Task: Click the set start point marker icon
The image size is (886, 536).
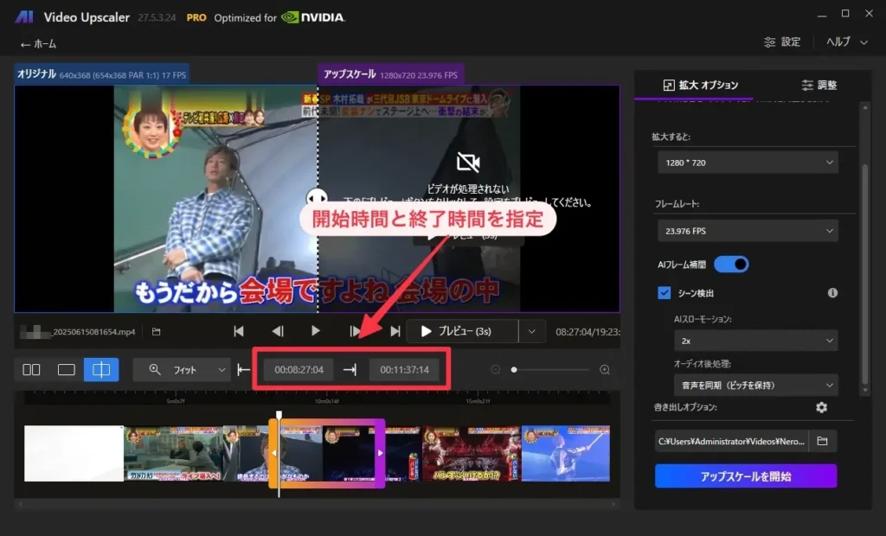Action: coord(244,370)
